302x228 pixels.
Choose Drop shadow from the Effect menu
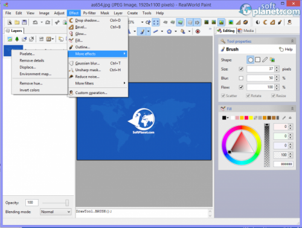click(98, 21)
